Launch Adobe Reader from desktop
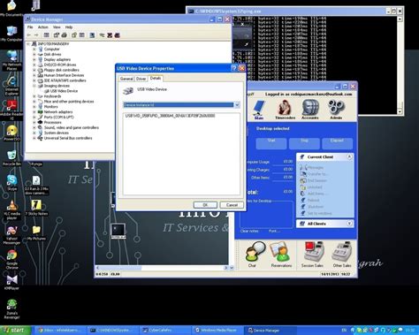Image resolution: width=419 pixels, height=335 pixels. click(11, 110)
